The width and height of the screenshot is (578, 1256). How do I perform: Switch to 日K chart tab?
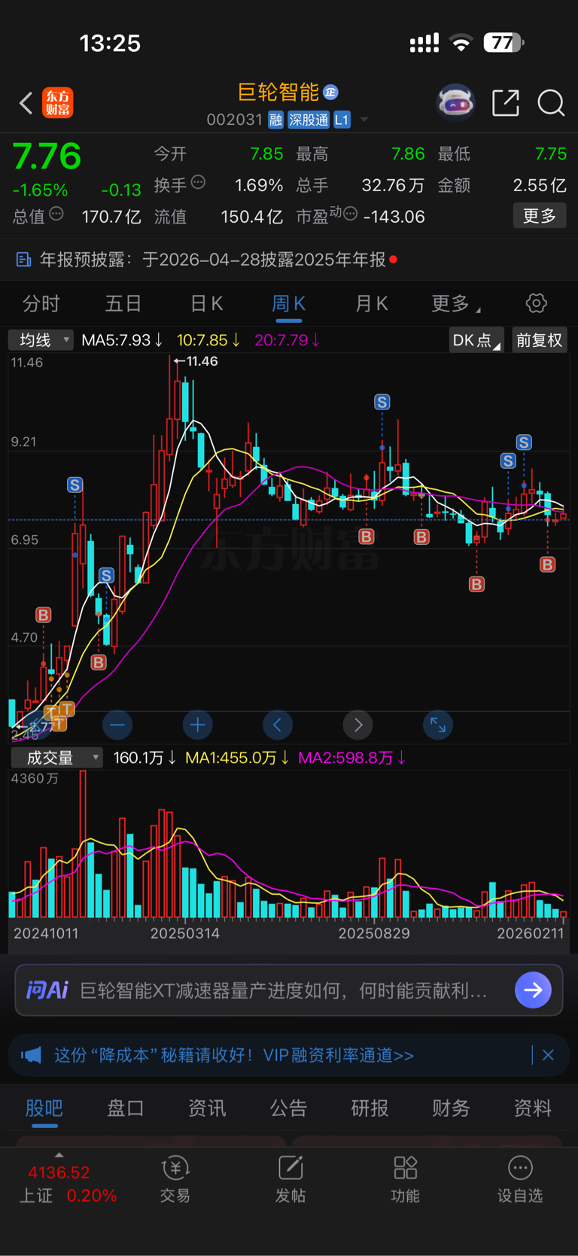pos(206,303)
